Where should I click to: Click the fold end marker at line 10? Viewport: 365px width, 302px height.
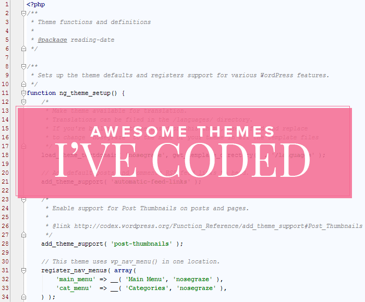pos(23,84)
